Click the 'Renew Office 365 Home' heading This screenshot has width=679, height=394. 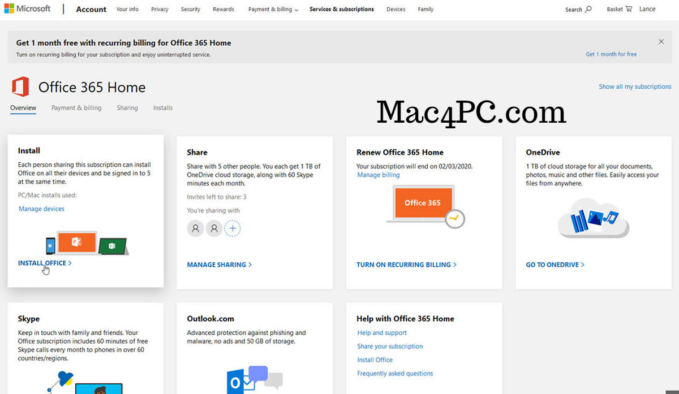point(400,153)
